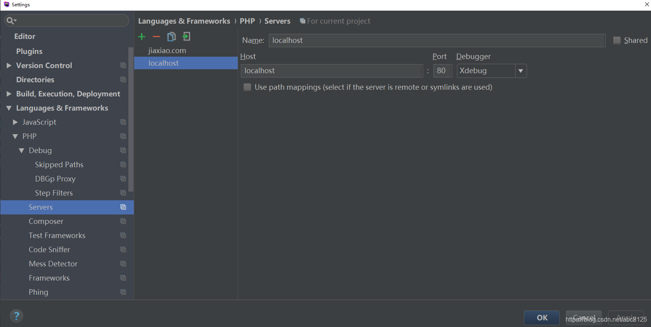Click the project-level icon beside Test Frameworks
Screen dimensions: 651x327
123,235
